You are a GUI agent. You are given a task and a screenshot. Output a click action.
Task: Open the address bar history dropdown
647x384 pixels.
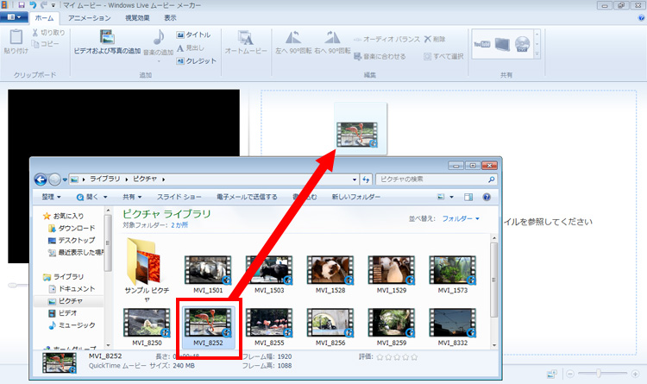[355, 179]
